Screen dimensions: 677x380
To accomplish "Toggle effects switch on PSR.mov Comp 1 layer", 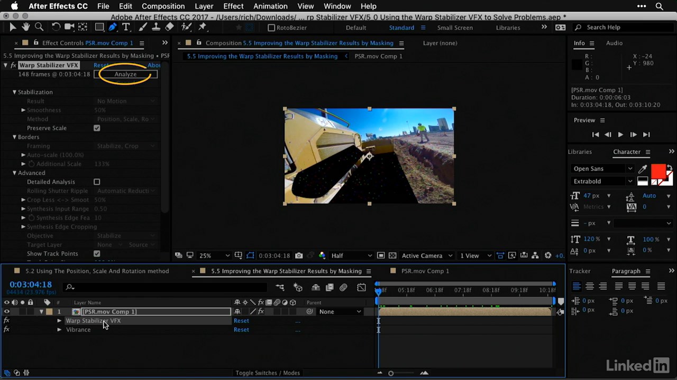I will [261, 311].
